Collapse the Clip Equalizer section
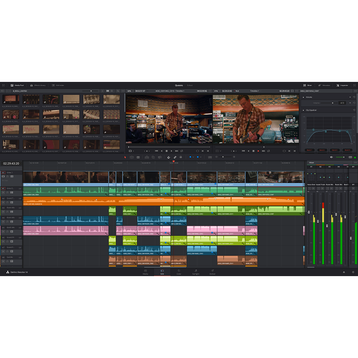358x358 pixels. (304, 110)
